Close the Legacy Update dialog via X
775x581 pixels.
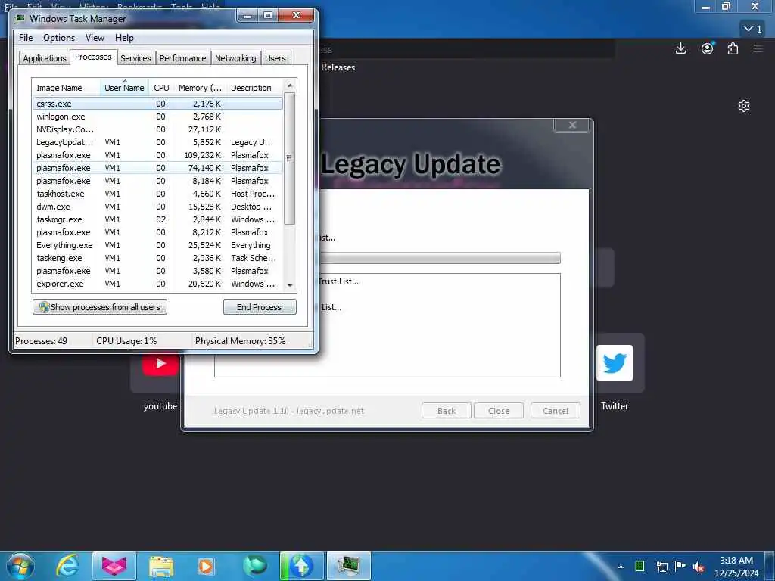[x=572, y=125]
